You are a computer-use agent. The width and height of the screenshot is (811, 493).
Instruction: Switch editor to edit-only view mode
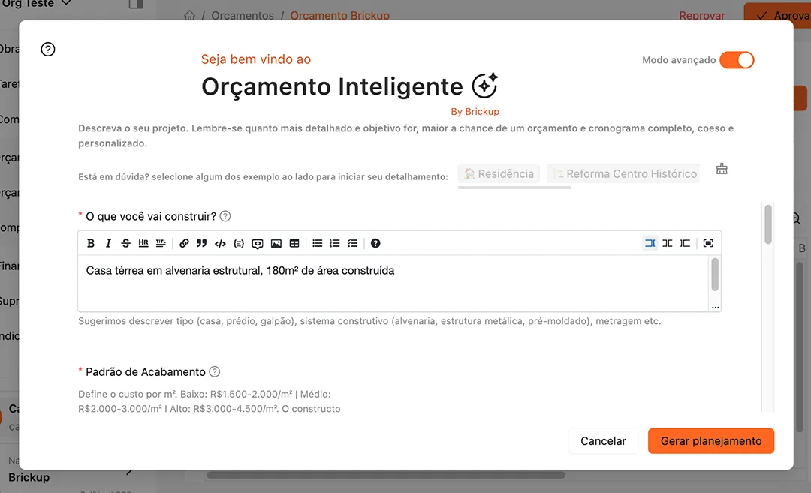(650, 243)
